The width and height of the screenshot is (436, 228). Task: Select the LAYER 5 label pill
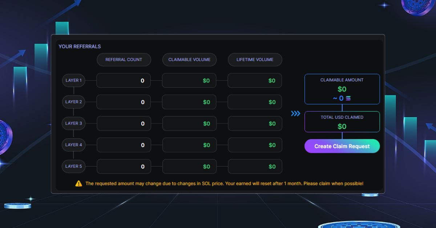[x=73, y=166]
